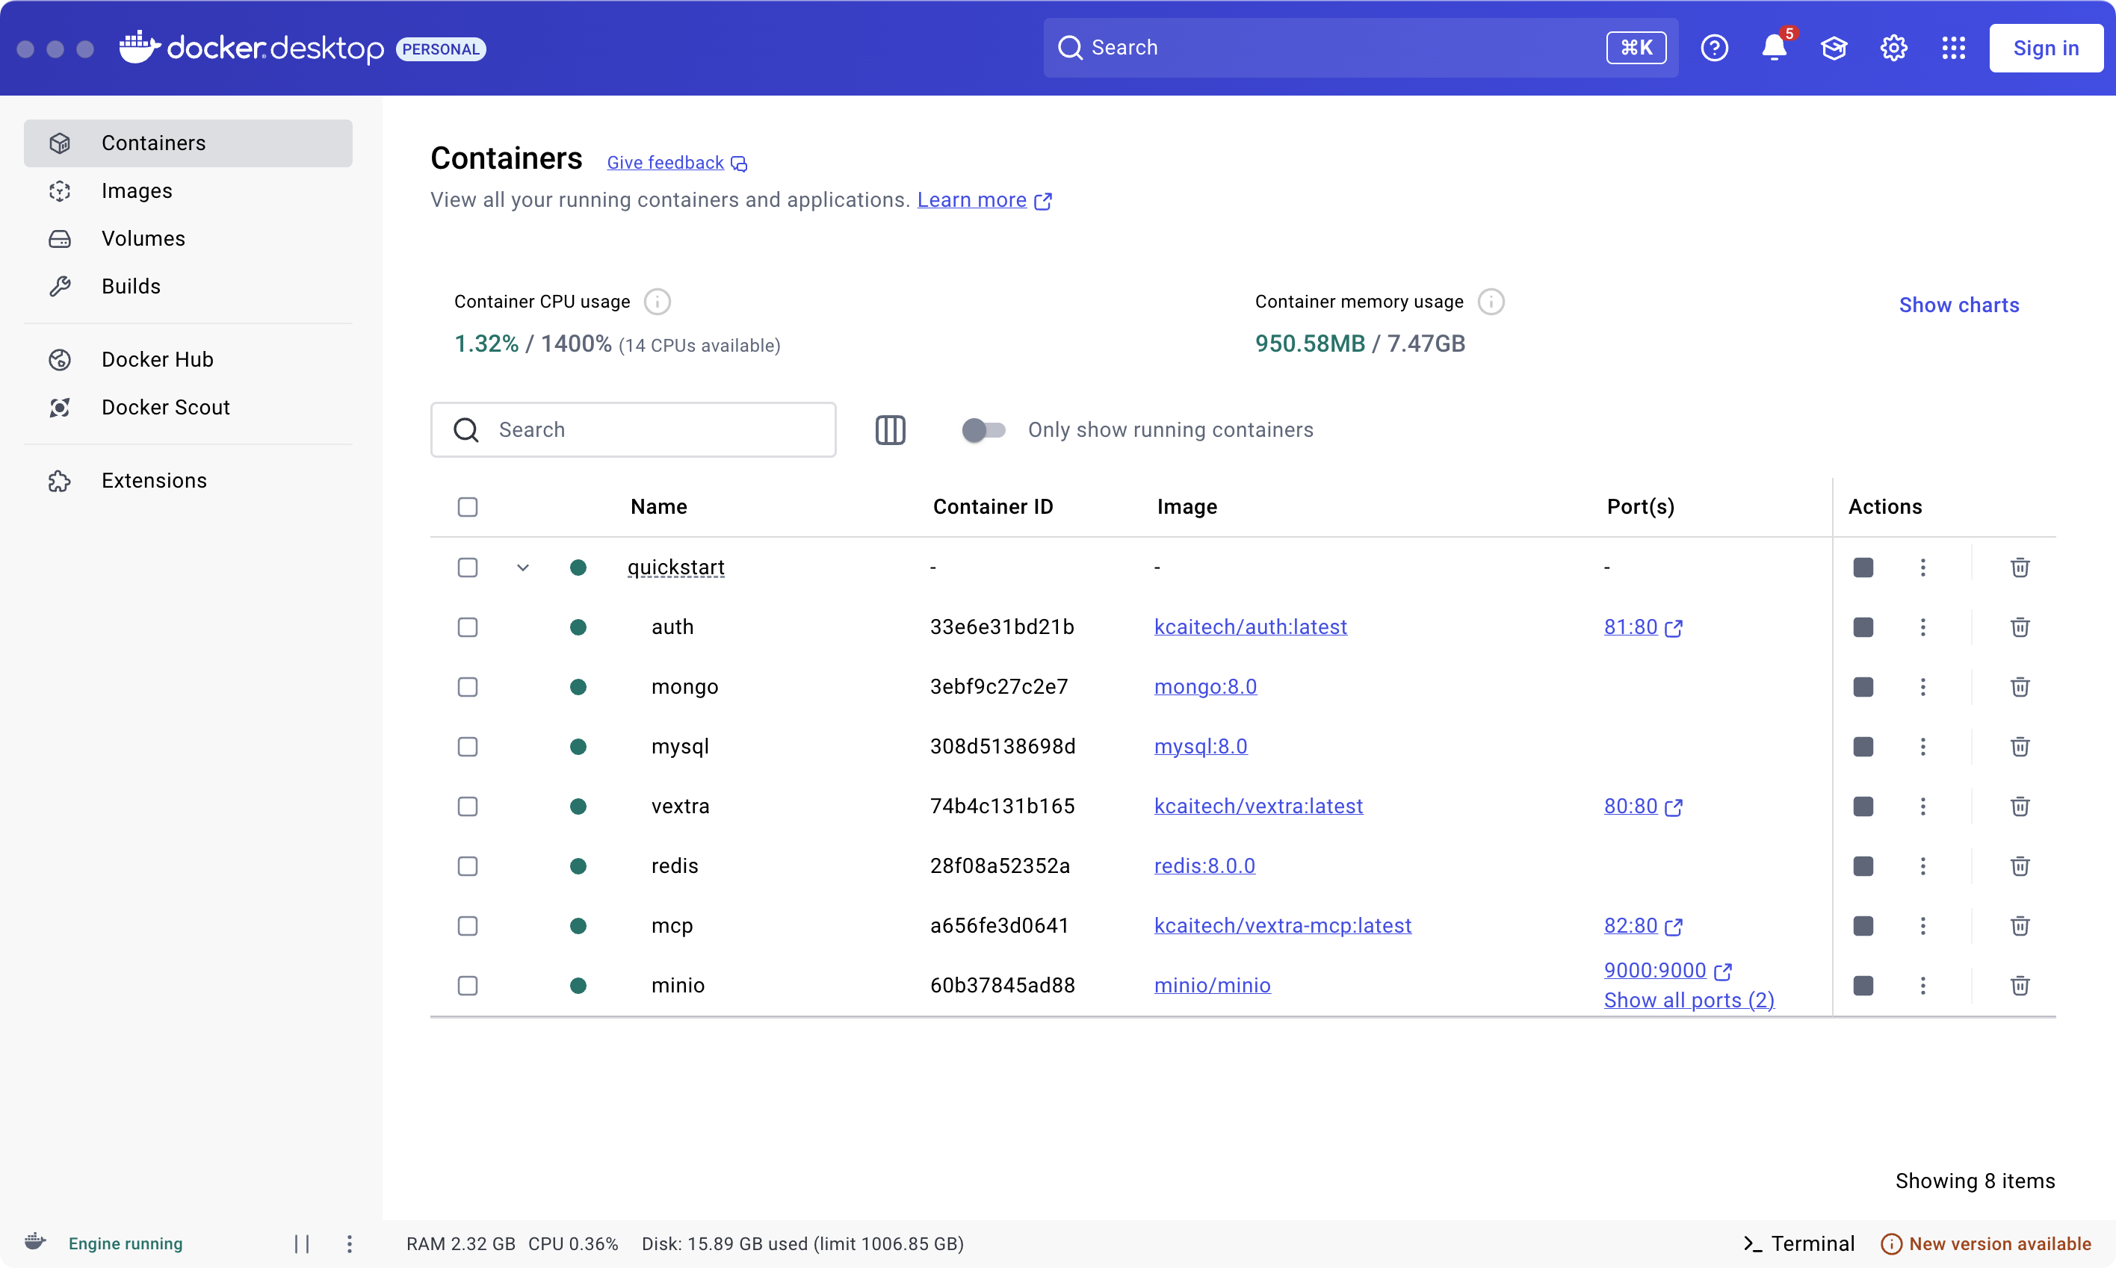Stop the auth container
Screen dimensions: 2116x1268
click(x=1863, y=627)
